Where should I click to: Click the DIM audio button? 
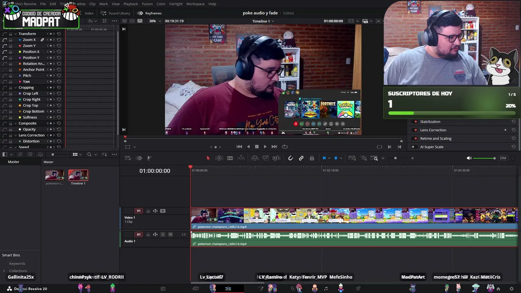[x=503, y=158]
